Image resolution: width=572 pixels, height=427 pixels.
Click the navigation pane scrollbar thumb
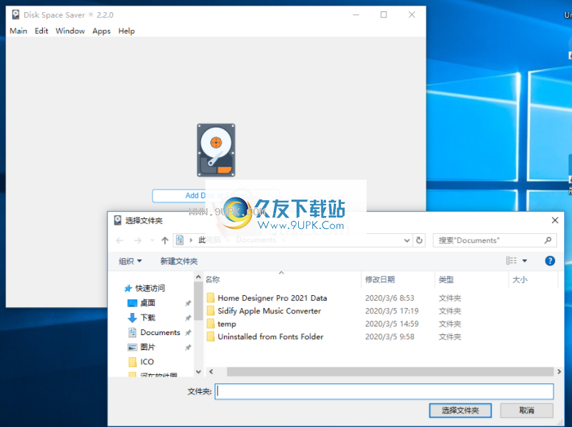198,301
